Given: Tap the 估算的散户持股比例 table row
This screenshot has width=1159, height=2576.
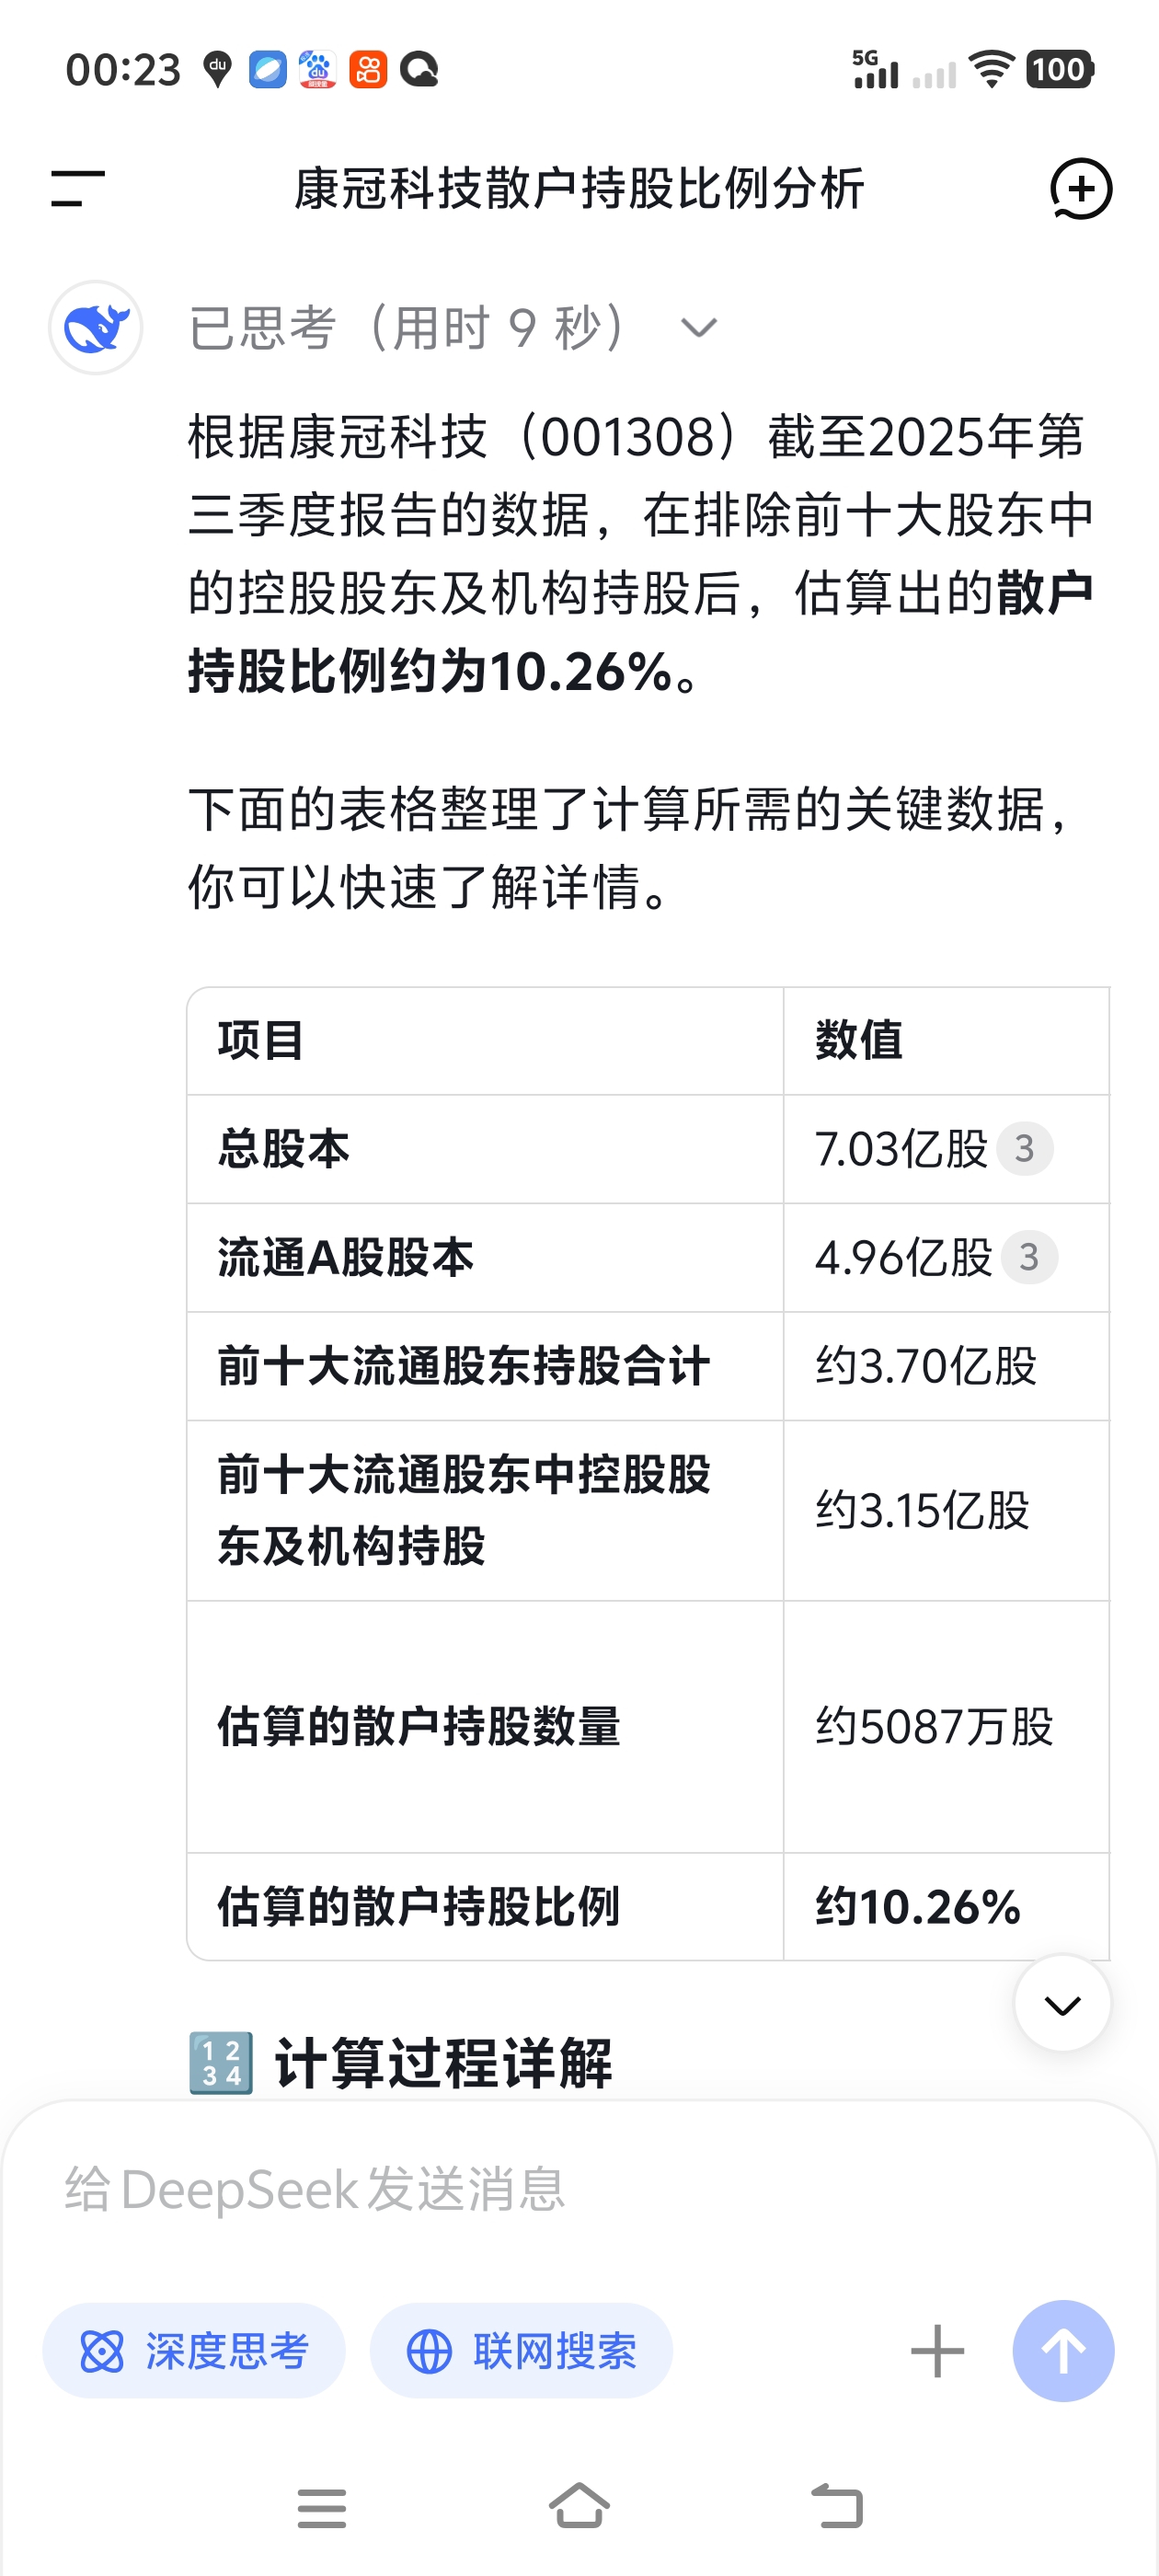Looking at the screenshot, I should 647,1906.
